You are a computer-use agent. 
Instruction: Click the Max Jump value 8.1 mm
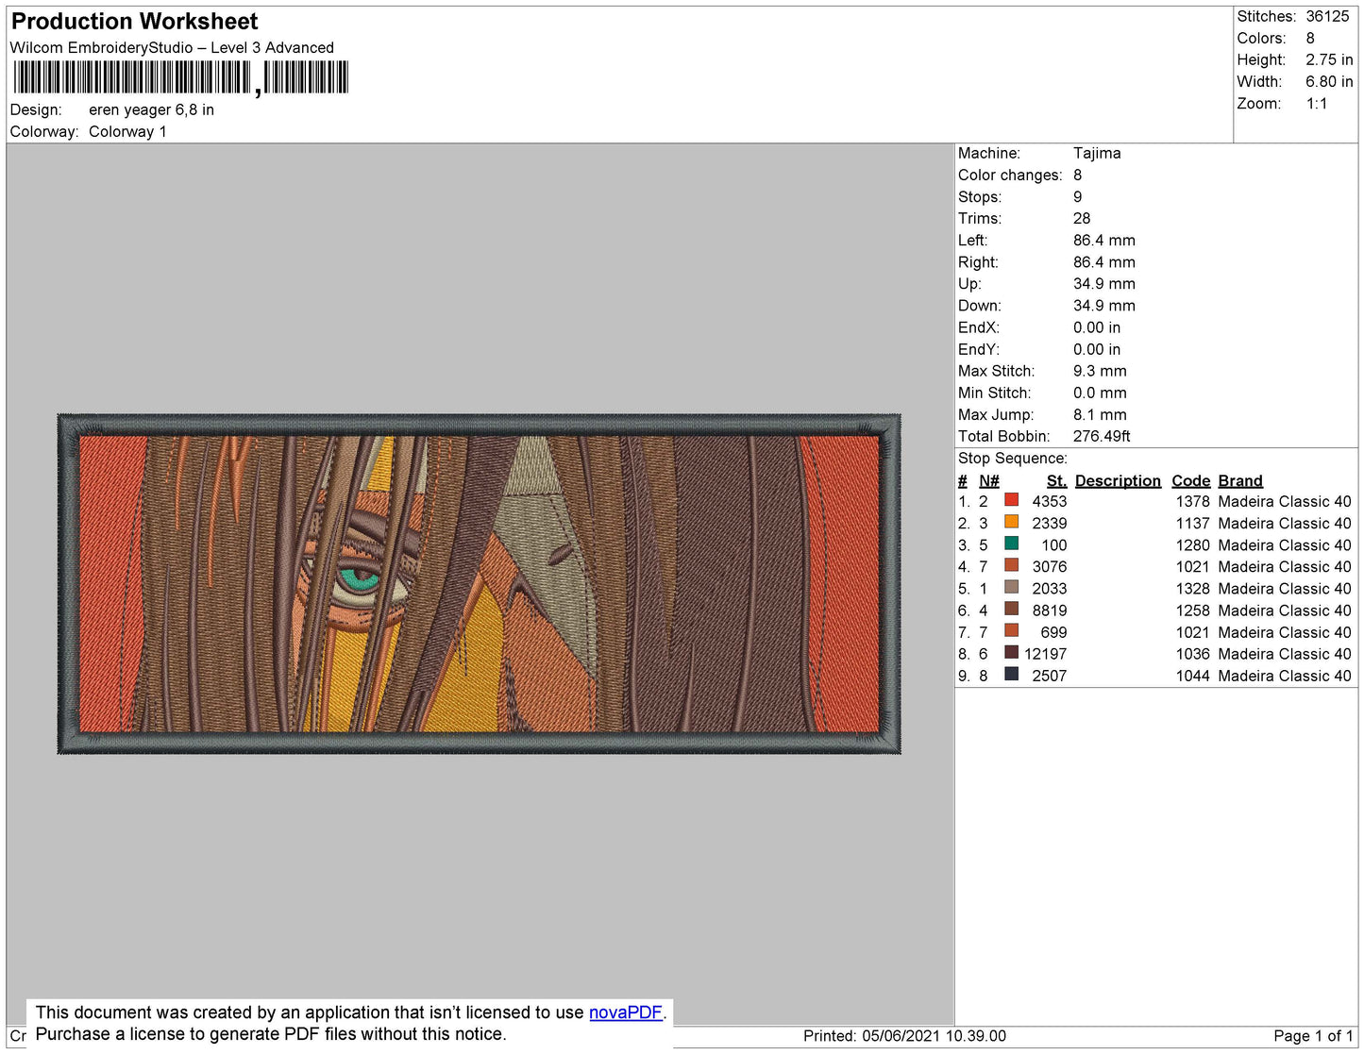tap(1100, 414)
